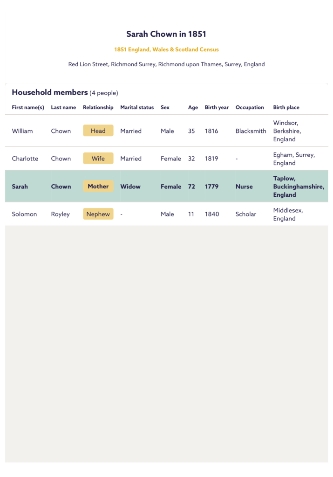The height and width of the screenshot is (477, 333).
Task: Click the Royley last name
Action: [61, 214]
